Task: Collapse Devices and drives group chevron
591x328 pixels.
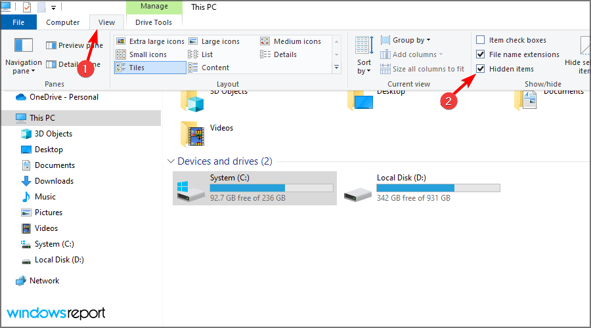Action: 171,161
